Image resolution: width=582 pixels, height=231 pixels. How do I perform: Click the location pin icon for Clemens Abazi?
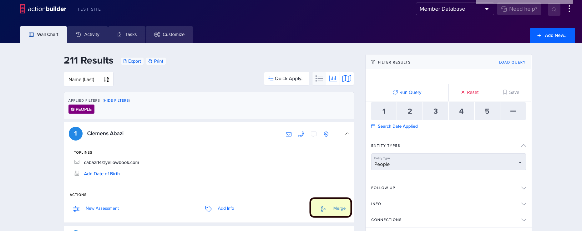click(x=326, y=134)
